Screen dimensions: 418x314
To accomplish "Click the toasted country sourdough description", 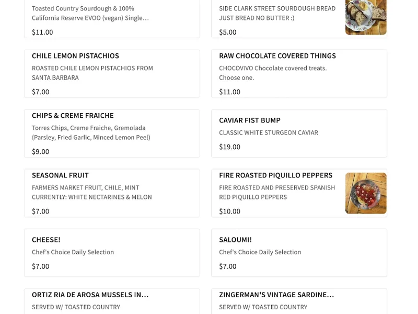I will pos(84,13).
